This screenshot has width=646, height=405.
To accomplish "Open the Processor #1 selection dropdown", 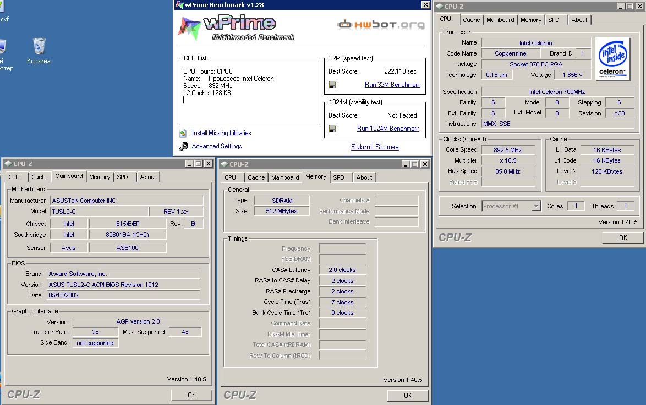I will tap(536, 206).
